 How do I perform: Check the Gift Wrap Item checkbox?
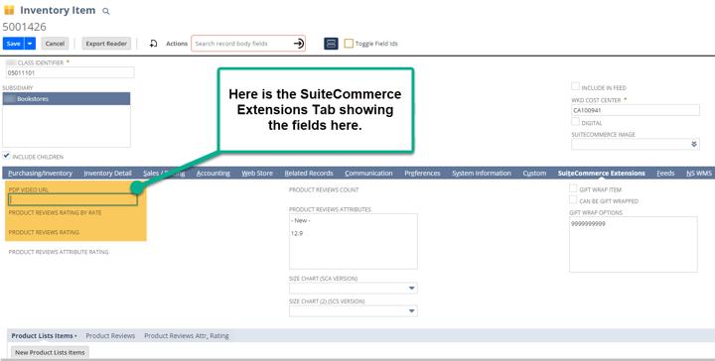[x=573, y=188]
